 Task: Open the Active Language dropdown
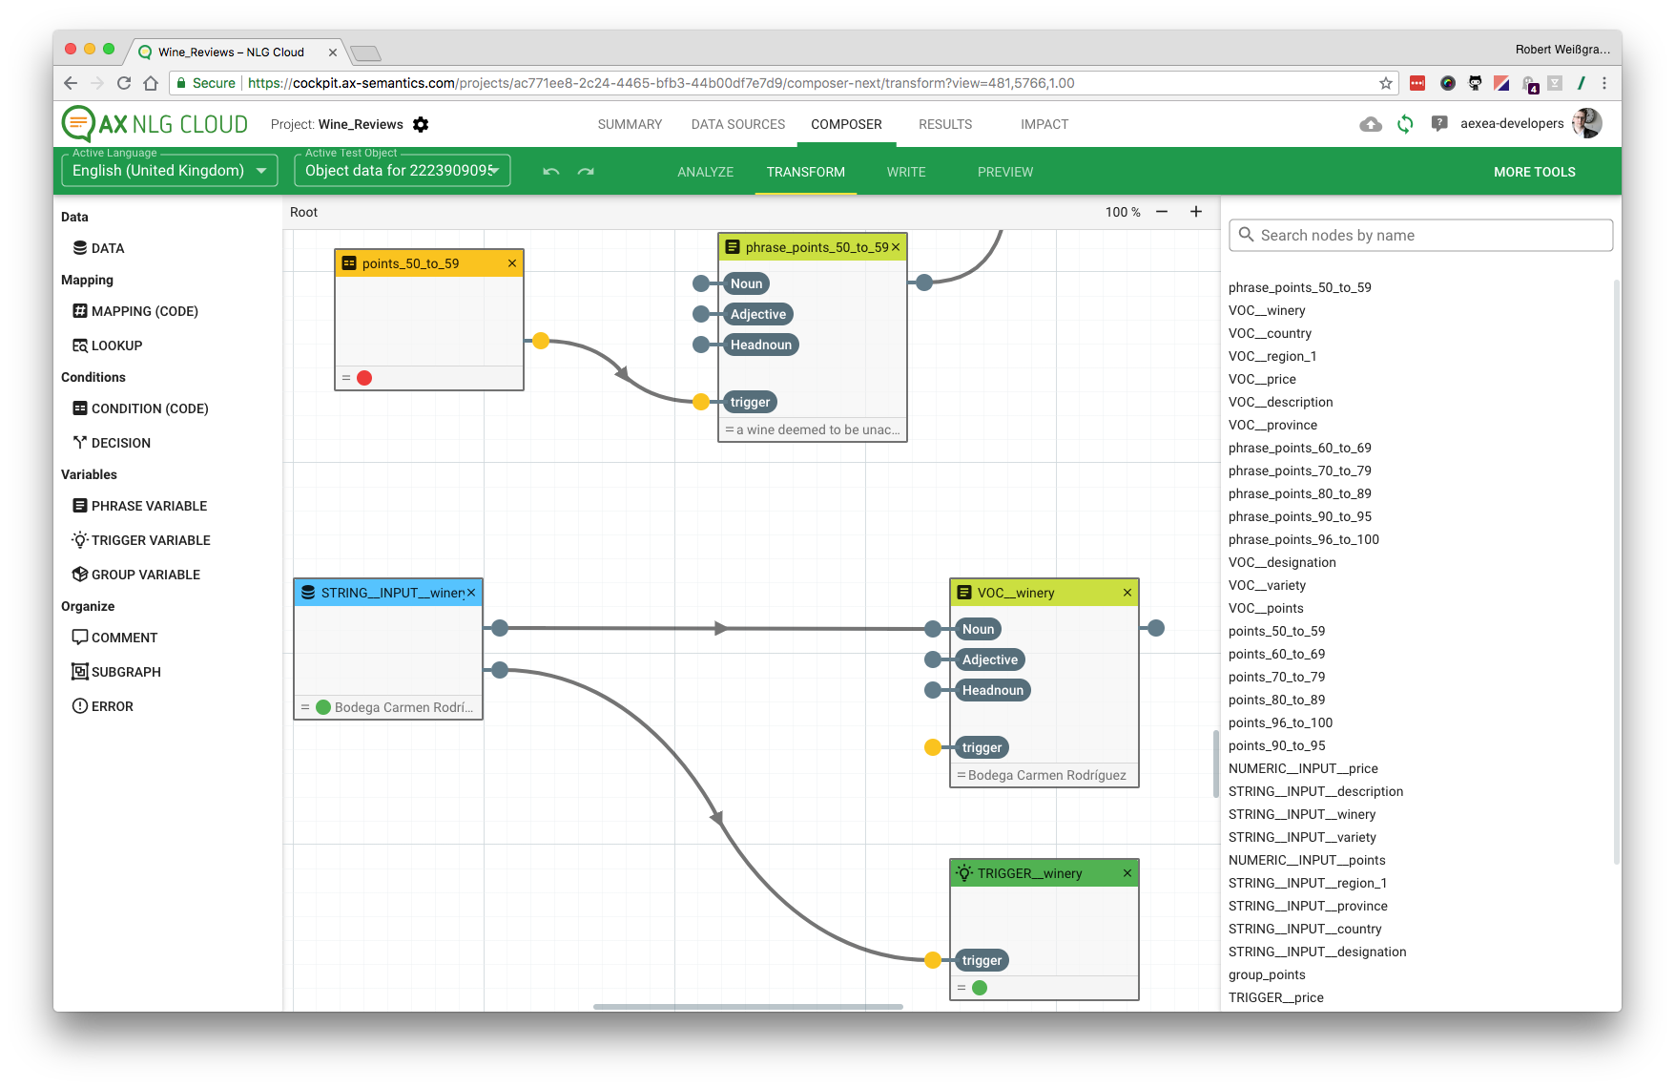(170, 171)
